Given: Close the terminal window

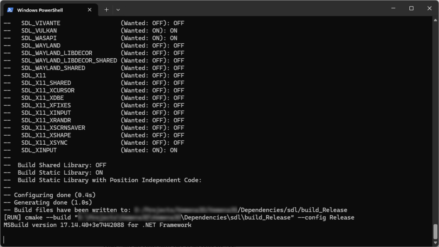Looking at the screenshot, I should pos(430,8).
